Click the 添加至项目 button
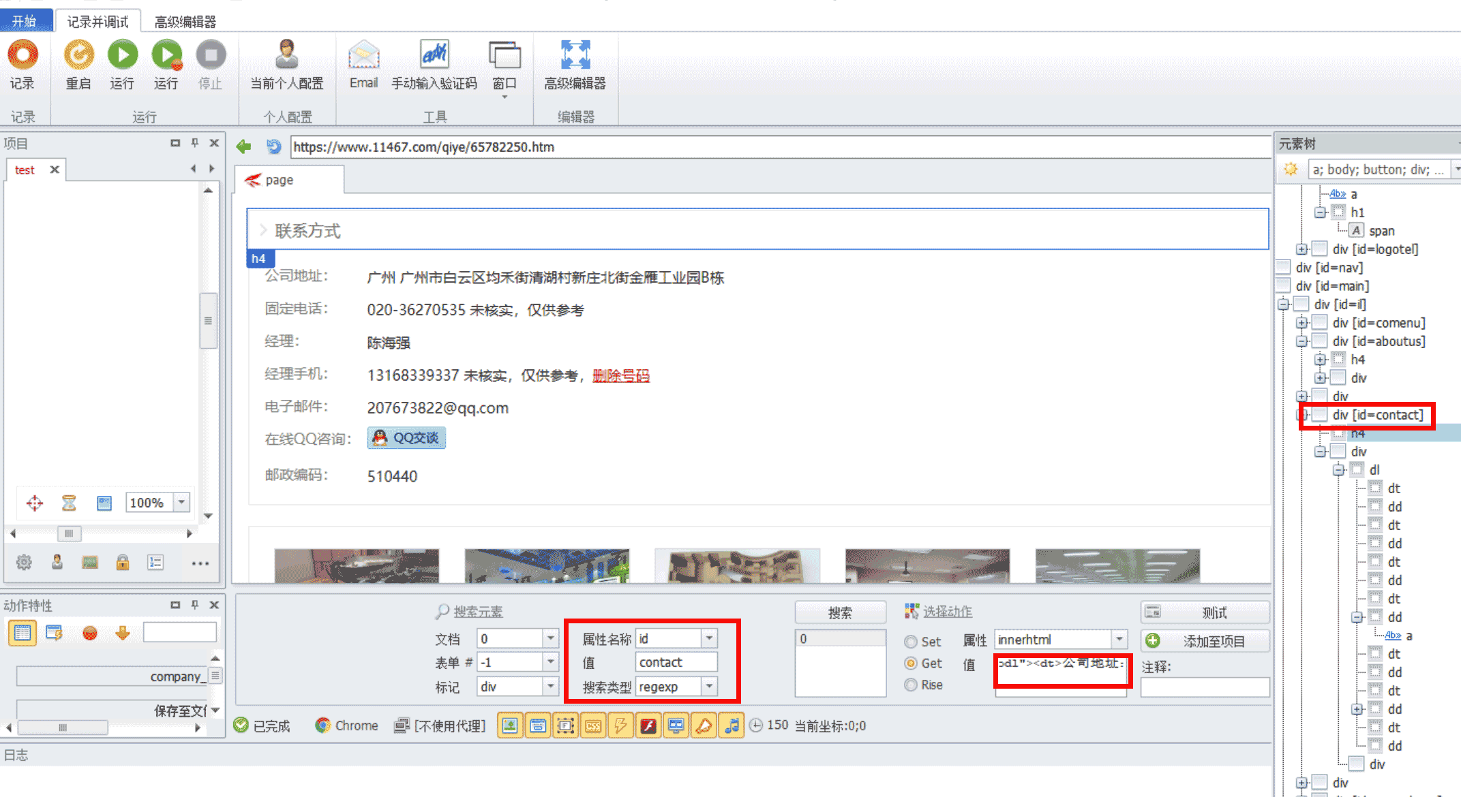 1205,641
